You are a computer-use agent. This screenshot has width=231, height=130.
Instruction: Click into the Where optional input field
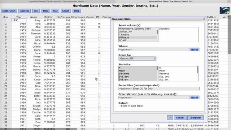point(154,49)
